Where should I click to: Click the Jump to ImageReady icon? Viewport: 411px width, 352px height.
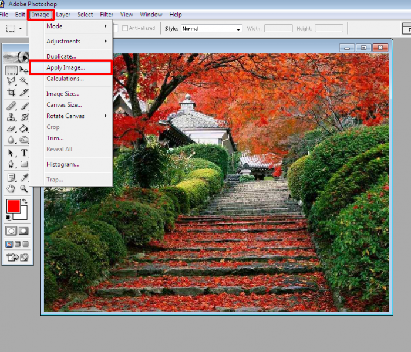pos(17,256)
